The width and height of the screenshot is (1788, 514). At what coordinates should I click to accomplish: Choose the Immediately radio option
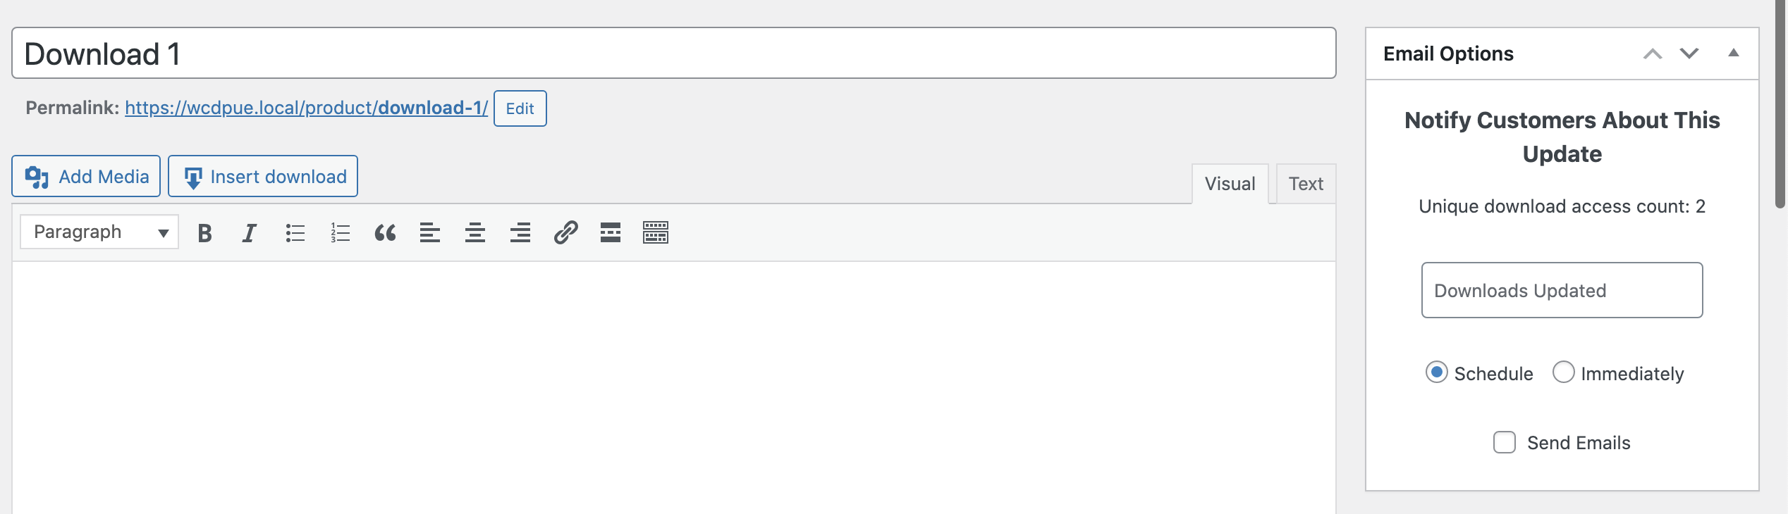point(1563,372)
